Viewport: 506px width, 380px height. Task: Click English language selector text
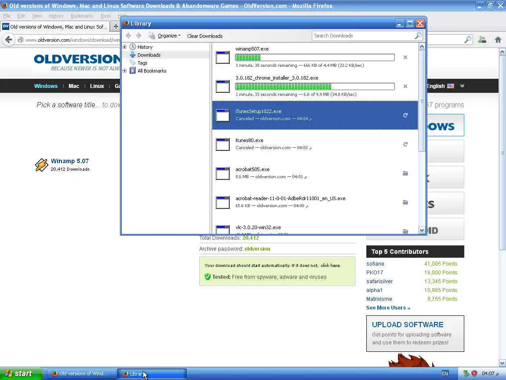[435, 86]
